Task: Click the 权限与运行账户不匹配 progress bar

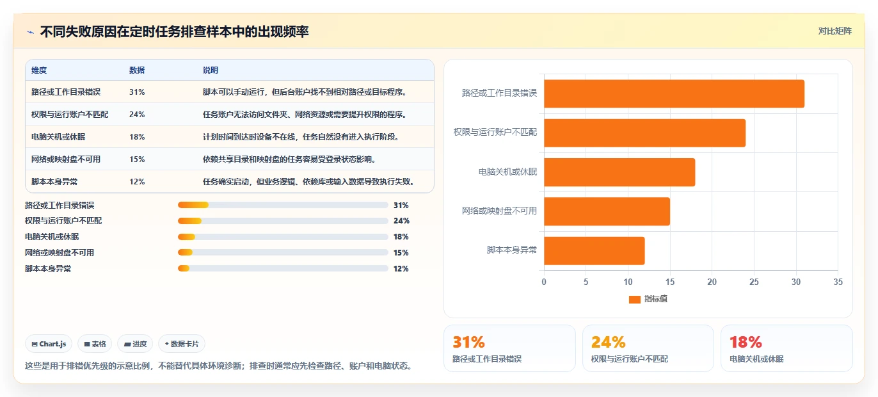Action: pos(283,221)
